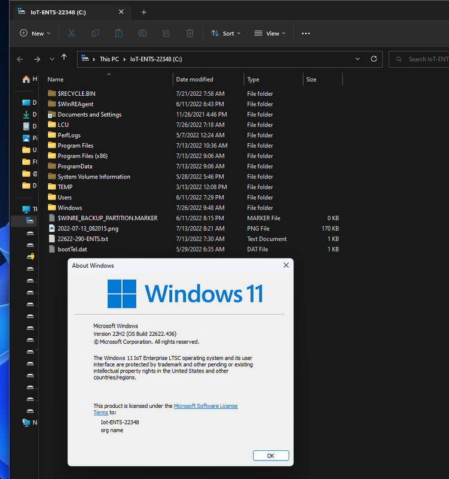Close the IoT-ENTS-22348 (C:) tab
Image resolution: width=449 pixels, height=479 pixels.
point(121,12)
